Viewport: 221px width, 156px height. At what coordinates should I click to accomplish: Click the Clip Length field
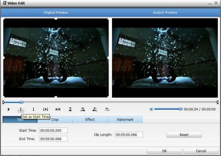coord(129,135)
